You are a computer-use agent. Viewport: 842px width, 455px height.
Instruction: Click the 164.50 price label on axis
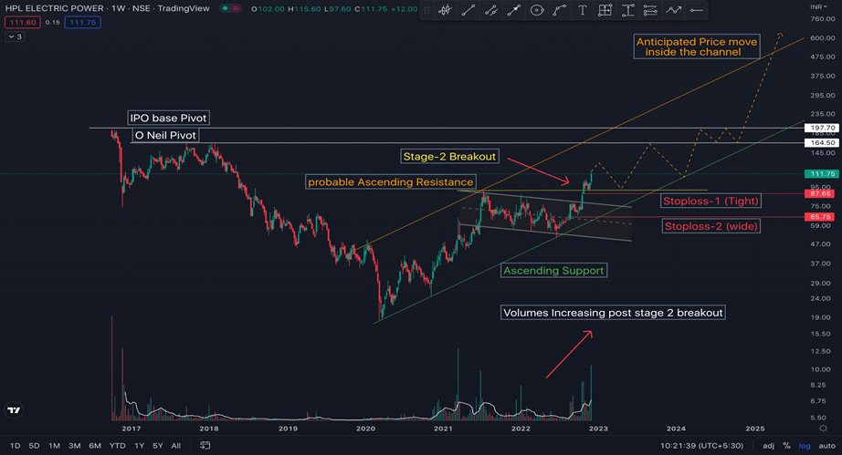[x=822, y=142]
